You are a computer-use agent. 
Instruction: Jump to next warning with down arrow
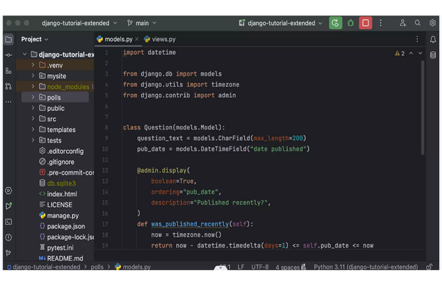pyautogui.click(x=420, y=53)
